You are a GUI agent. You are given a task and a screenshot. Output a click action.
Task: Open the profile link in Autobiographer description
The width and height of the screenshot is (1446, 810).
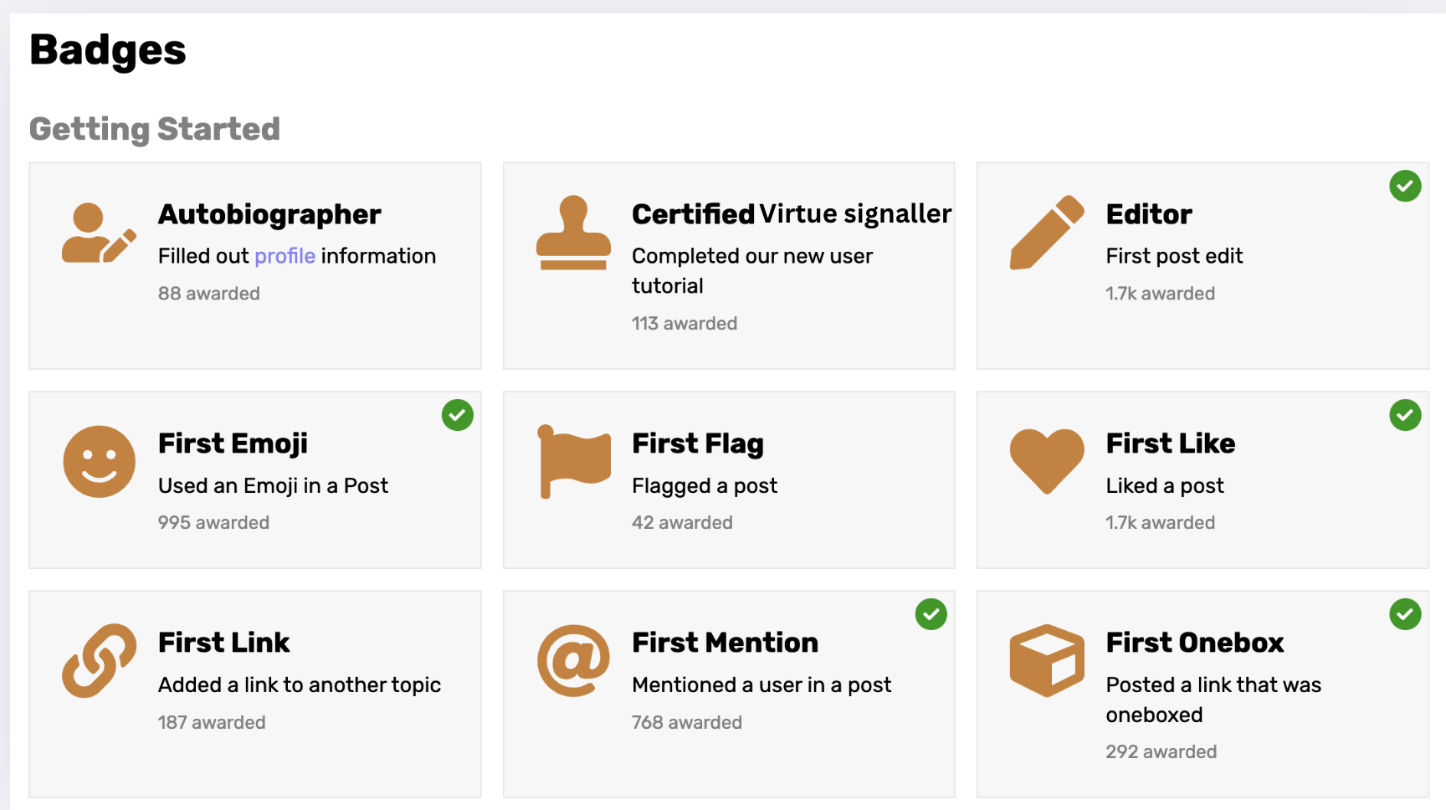[x=285, y=256]
